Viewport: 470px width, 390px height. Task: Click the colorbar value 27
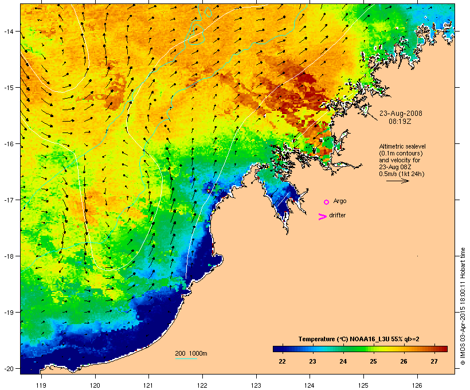click(434, 361)
